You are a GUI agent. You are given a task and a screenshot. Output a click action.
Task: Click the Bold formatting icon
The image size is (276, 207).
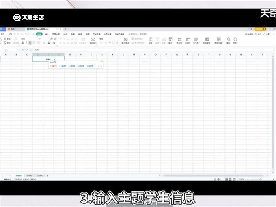pyautogui.click(x=22, y=43)
